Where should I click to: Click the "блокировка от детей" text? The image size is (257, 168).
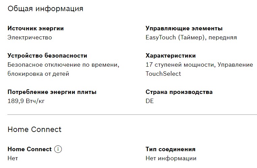[x=38, y=73]
